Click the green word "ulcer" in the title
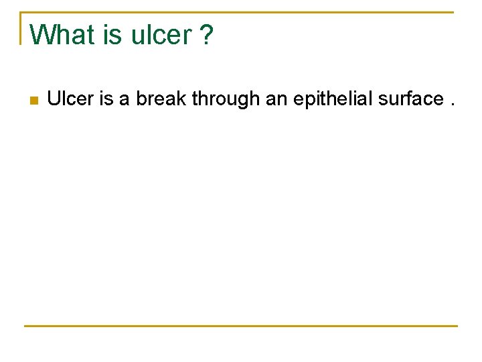The width and height of the screenshot is (482, 362). pyautogui.click(x=161, y=34)
